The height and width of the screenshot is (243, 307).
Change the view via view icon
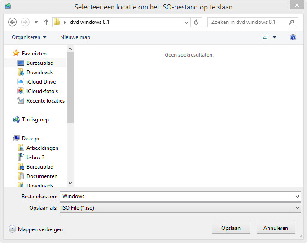265,37
